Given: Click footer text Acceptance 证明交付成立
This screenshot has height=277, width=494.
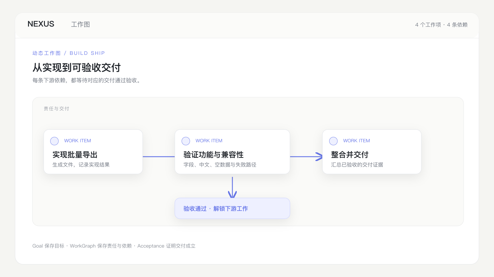Looking at the screenshot, I should 166,246.
